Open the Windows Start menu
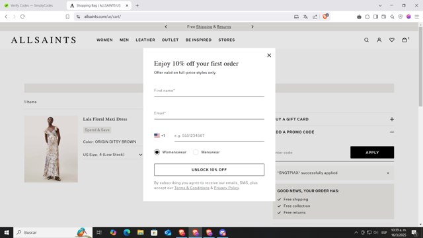 (7, 232)
